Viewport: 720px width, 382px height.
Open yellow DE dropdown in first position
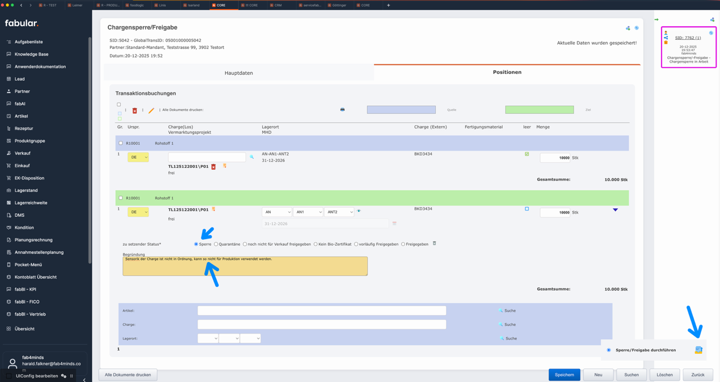coord(138,157)
